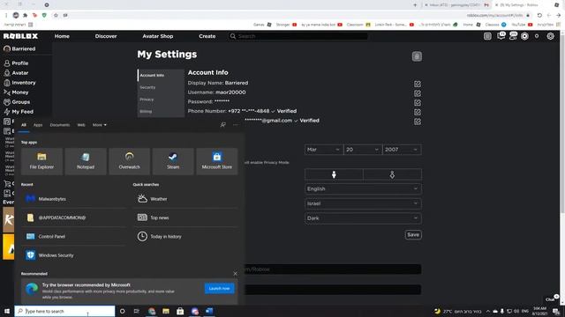565x317 pixels.
Task: Close the Recommended Edge banner
Action: [x=236, y=274]
